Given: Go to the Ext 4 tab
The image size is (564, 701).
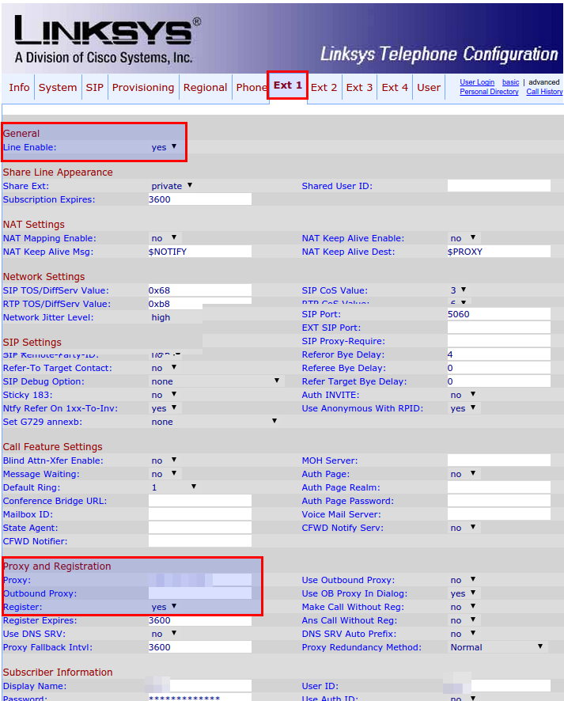Looking at the screenshot, I should tap(395, 88).
